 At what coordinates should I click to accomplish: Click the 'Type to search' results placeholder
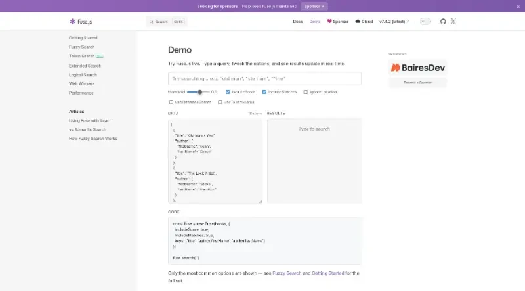point(314,129)
